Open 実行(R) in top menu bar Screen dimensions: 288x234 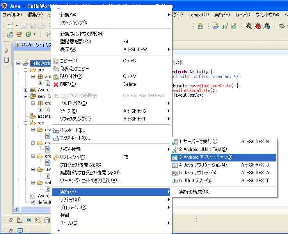pos(222,15)
